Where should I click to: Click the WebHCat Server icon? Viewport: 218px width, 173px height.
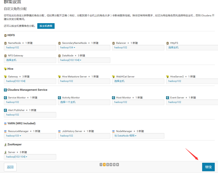click(113, 76)
